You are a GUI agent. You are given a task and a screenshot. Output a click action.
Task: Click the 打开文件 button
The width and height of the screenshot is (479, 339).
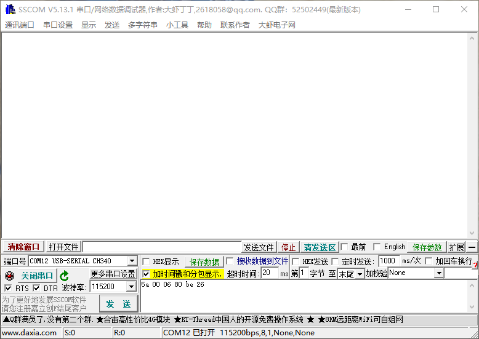(x=63, y=247)
